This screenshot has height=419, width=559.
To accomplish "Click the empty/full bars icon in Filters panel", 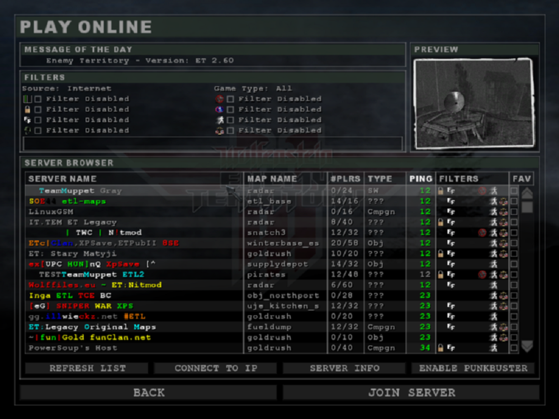I will tap(27, 99).
